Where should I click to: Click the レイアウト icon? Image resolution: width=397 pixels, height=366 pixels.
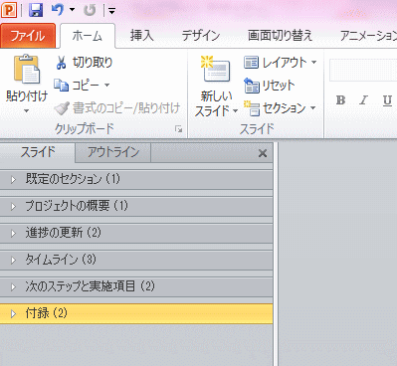pos(251,63)
